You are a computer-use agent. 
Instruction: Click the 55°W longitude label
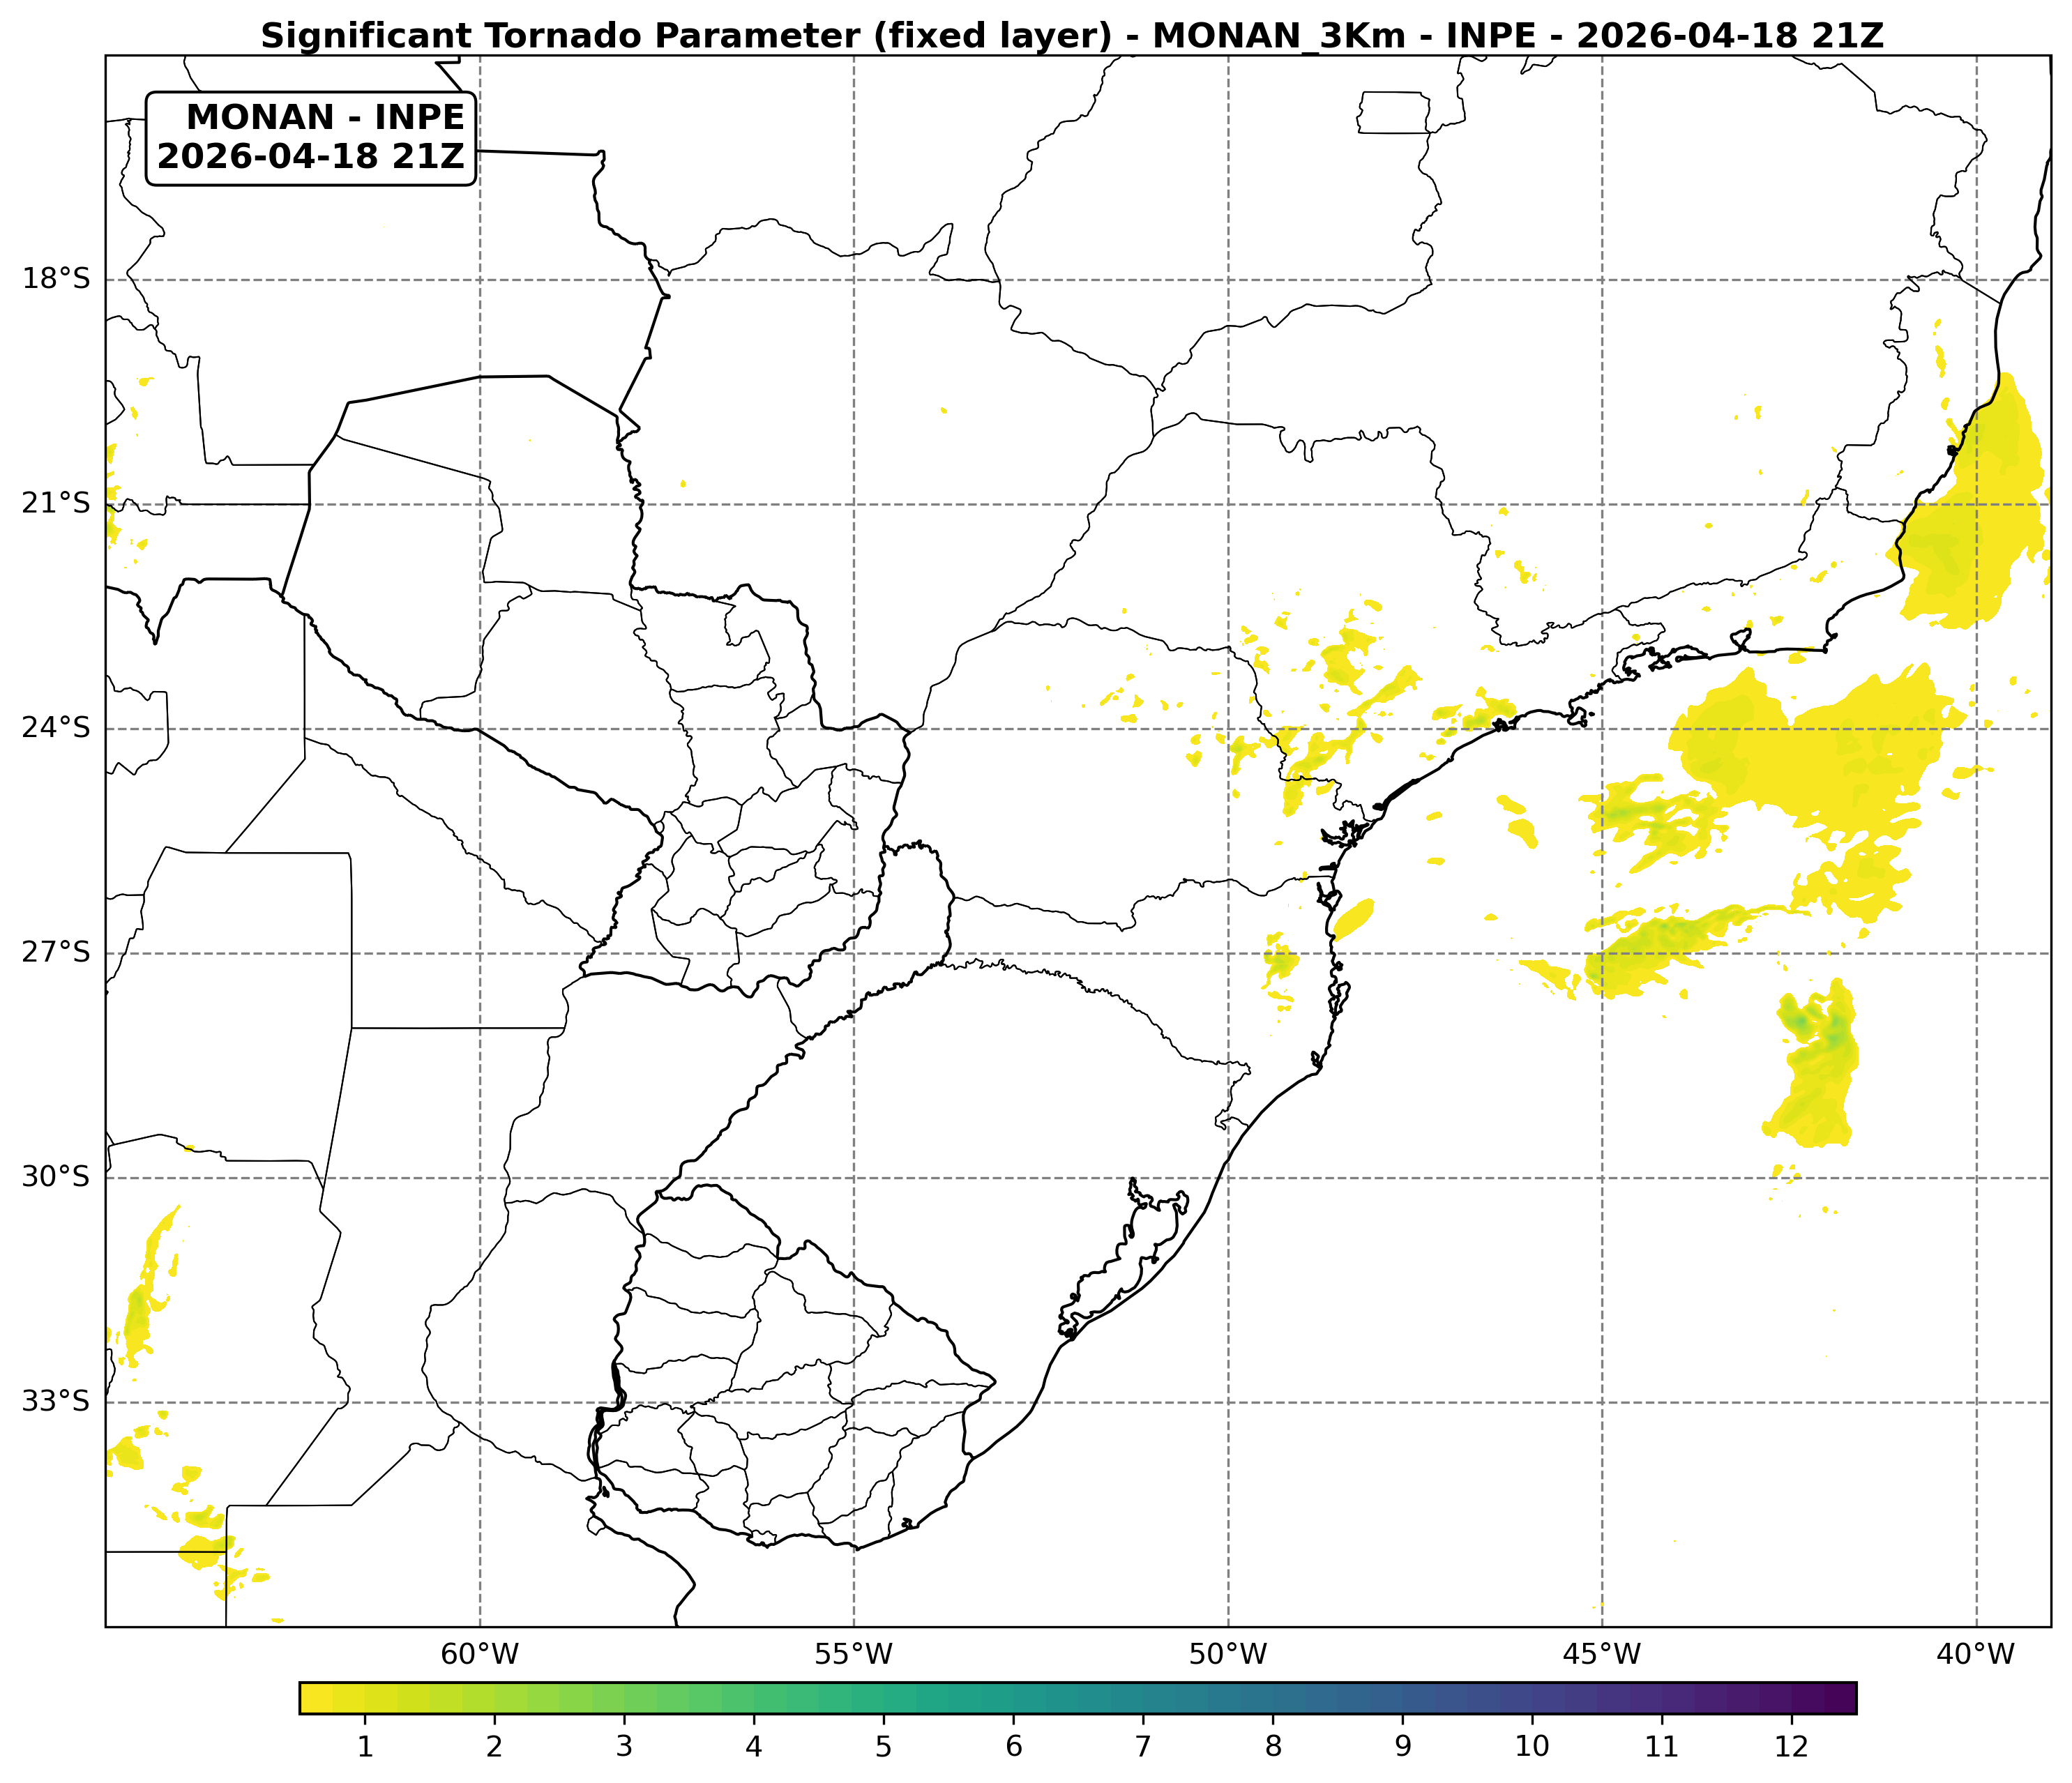point(854,1655)
